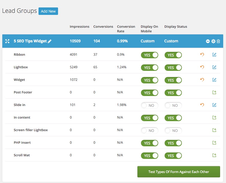Add a form for Post Footer

click(214, 92)
